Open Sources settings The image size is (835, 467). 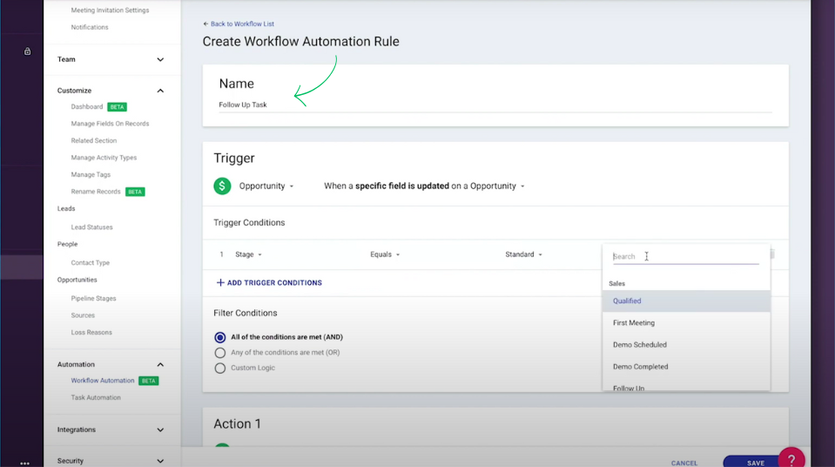(83, 315)
